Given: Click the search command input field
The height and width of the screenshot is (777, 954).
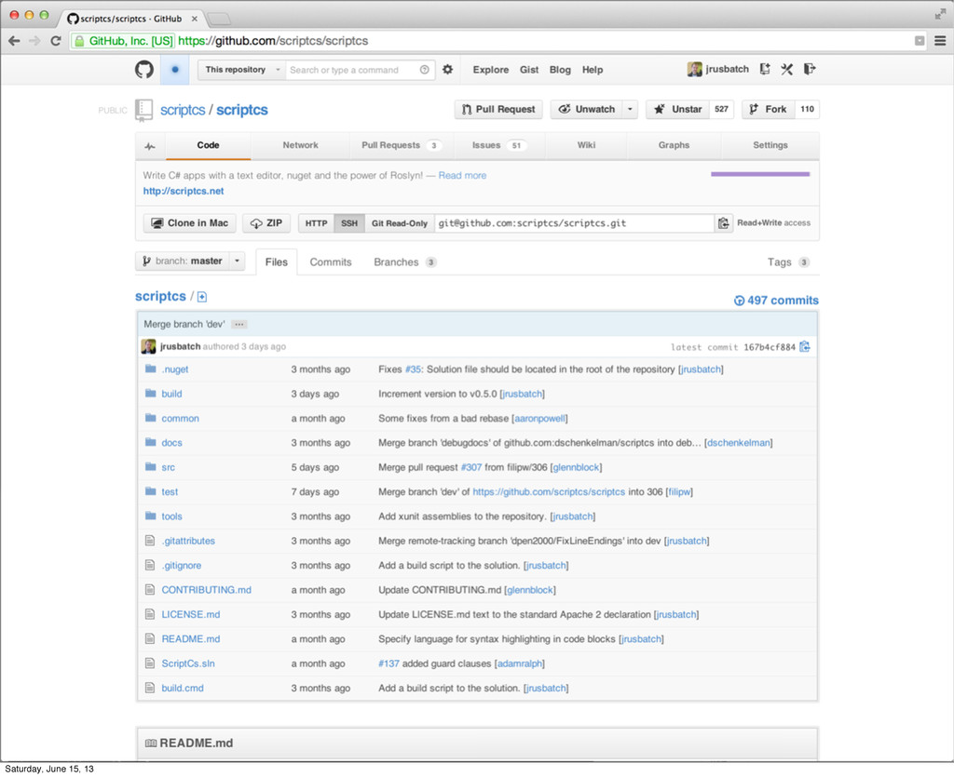Looking at the screenshot, I should pyautogui.click(x=360, y=70).
